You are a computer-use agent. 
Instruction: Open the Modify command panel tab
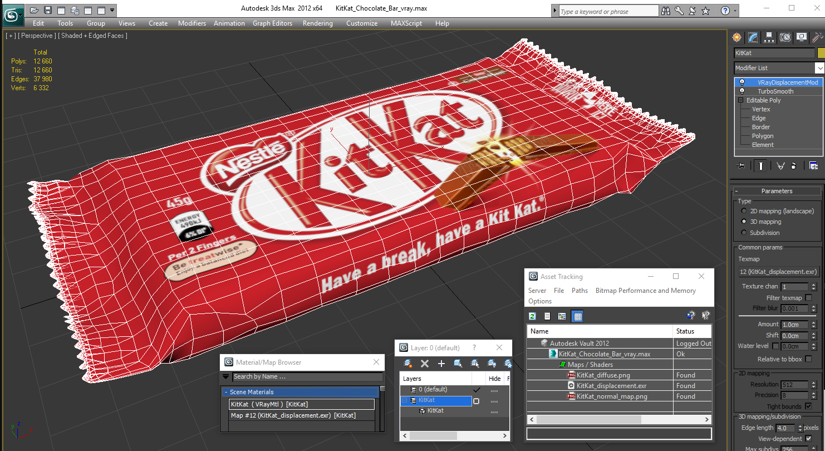tap(753, 37)
